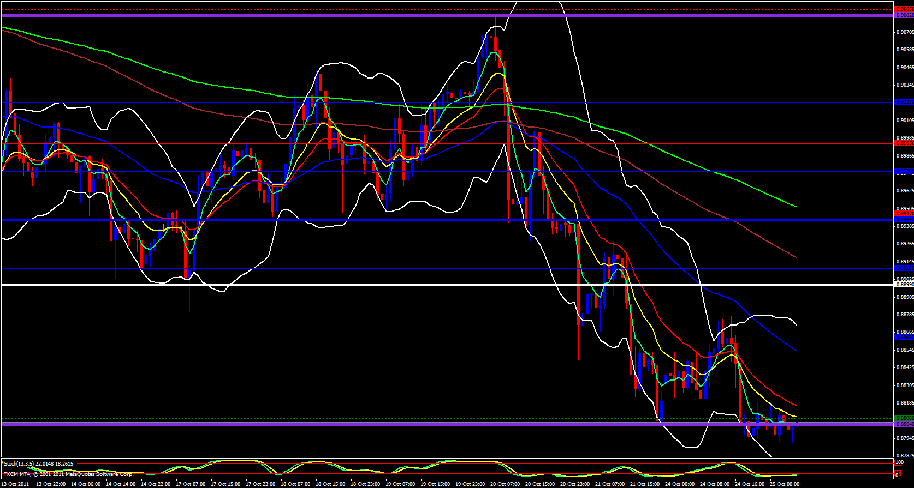Click the 13 Oct 2011 date label

pos(16,484)
